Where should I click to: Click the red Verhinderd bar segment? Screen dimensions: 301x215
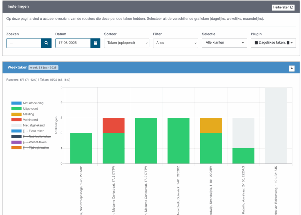(x=113, y=125)
